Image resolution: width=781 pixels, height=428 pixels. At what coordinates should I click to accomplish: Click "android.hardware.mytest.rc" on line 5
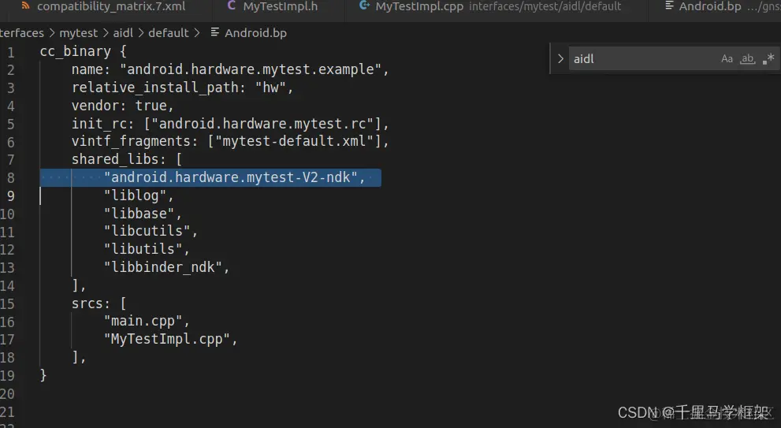(262, 124)
